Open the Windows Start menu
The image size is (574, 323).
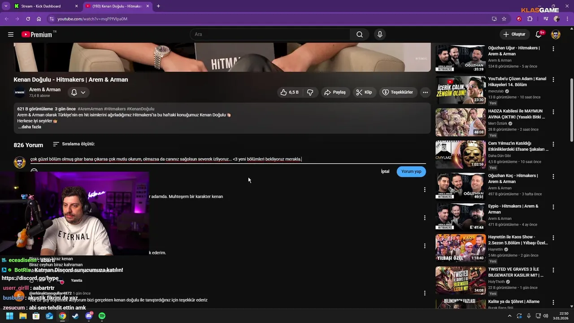[9, 316]
